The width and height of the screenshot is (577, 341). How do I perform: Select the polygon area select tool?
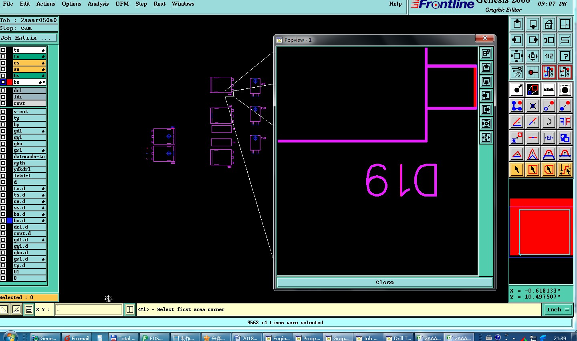click(x=549, y=170)
